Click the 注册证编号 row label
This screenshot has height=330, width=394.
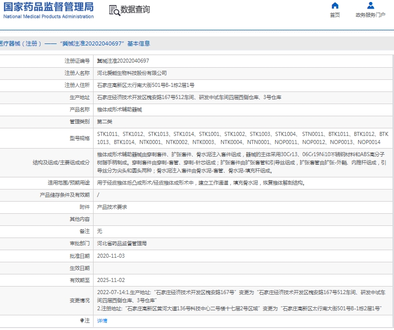coord(77,61)
